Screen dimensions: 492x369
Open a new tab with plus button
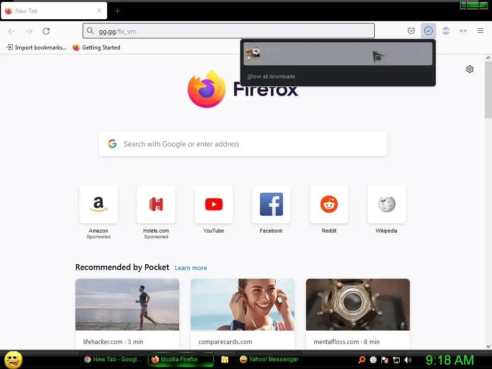coord(117,11)
